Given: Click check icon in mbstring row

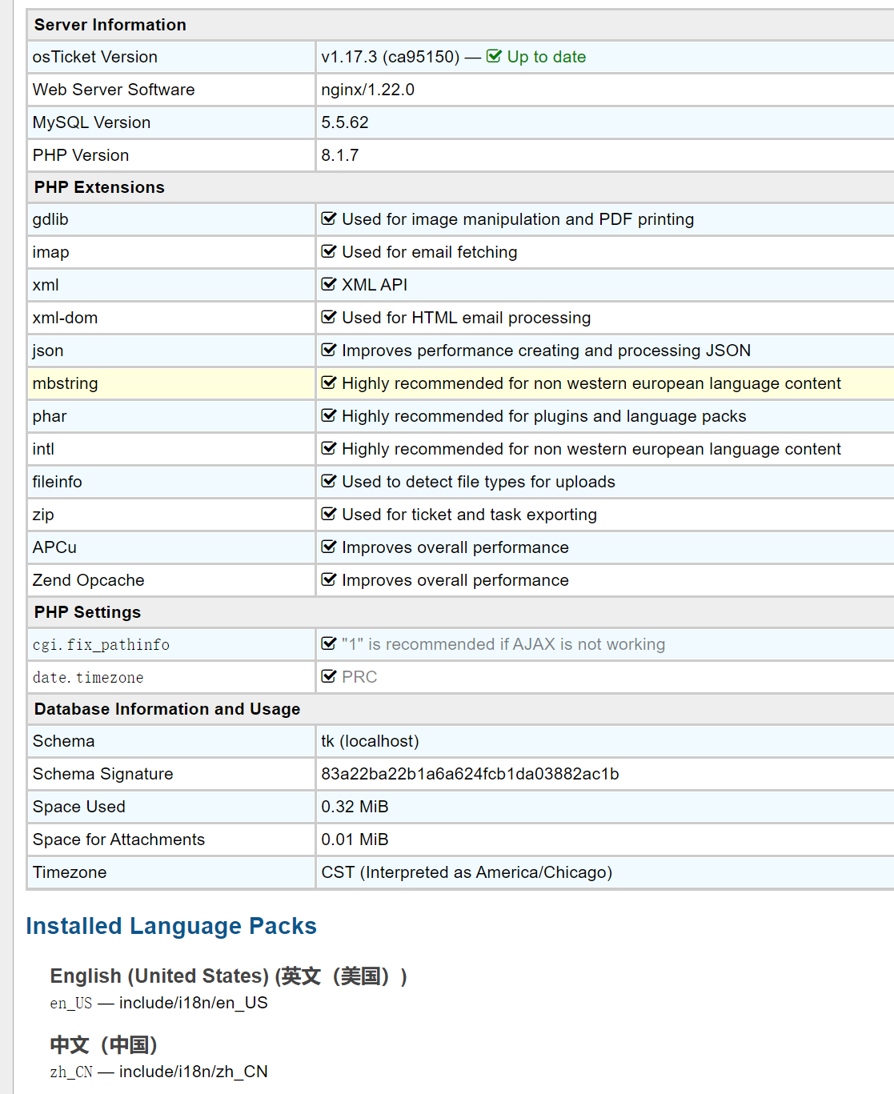Looking at the screenshot, I should pos(328,383).
